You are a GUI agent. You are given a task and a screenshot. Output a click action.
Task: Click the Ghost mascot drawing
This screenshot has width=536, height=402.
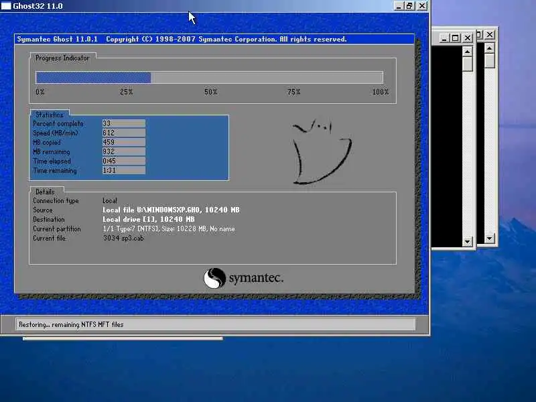tap(322, 151)
